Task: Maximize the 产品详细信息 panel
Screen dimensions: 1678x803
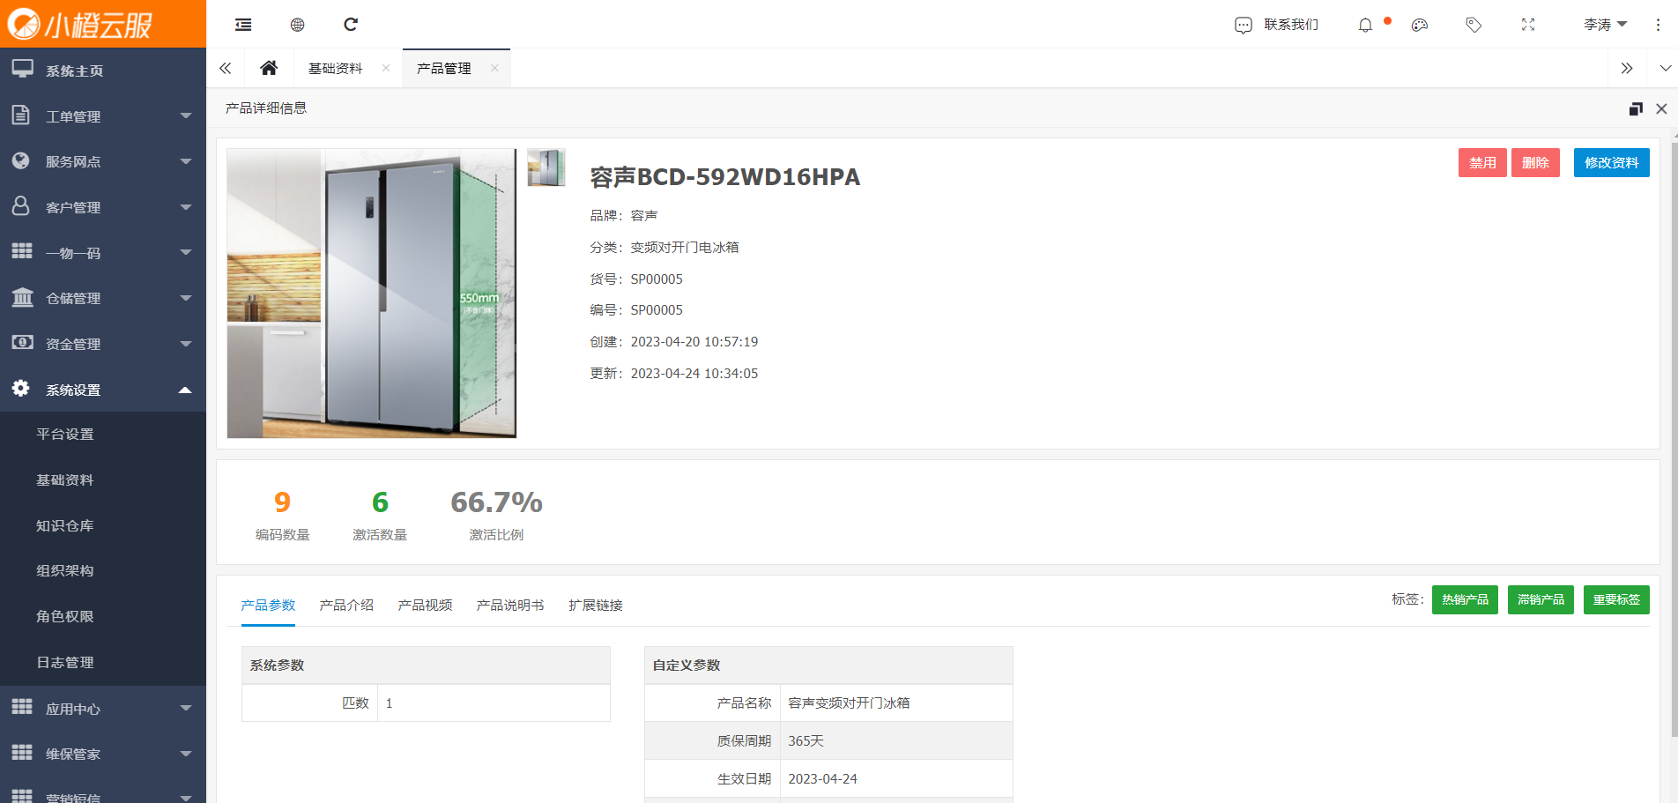Action: [1636, 108]
